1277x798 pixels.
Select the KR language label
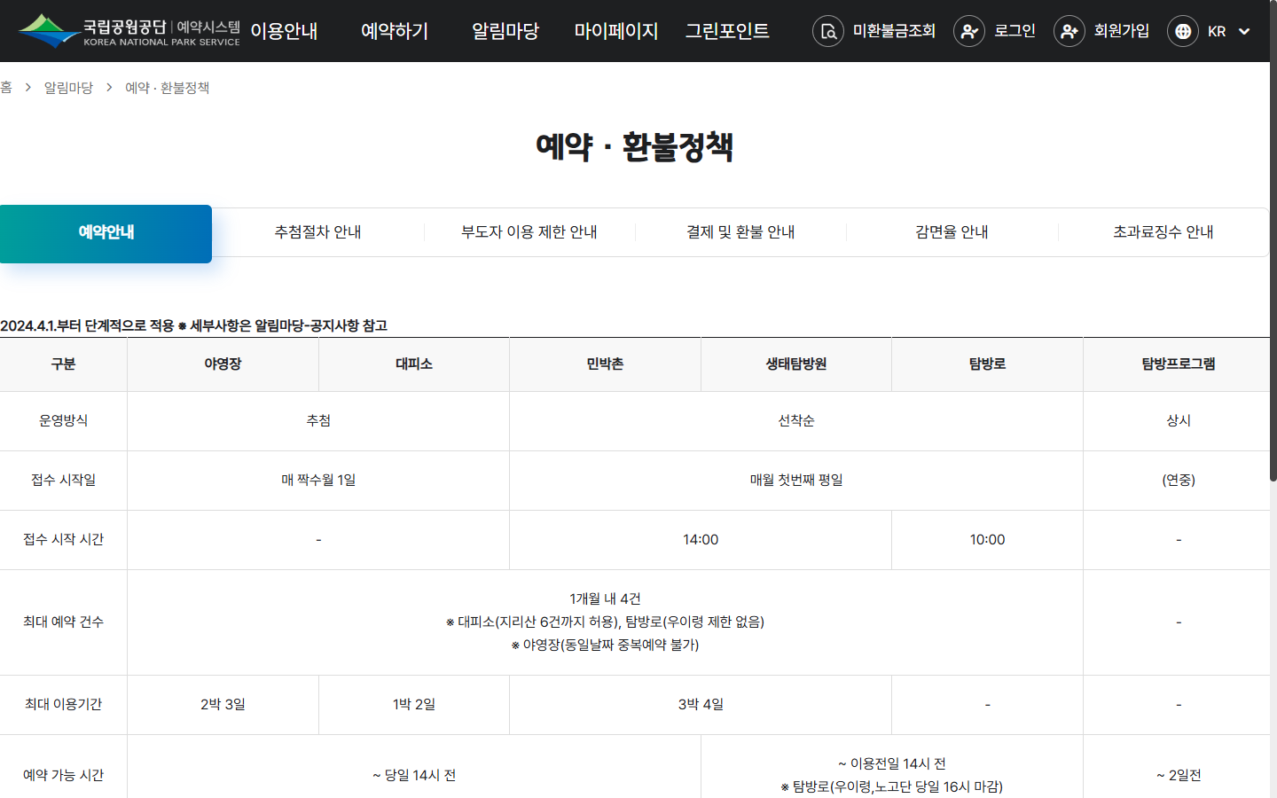(1217, 31)
